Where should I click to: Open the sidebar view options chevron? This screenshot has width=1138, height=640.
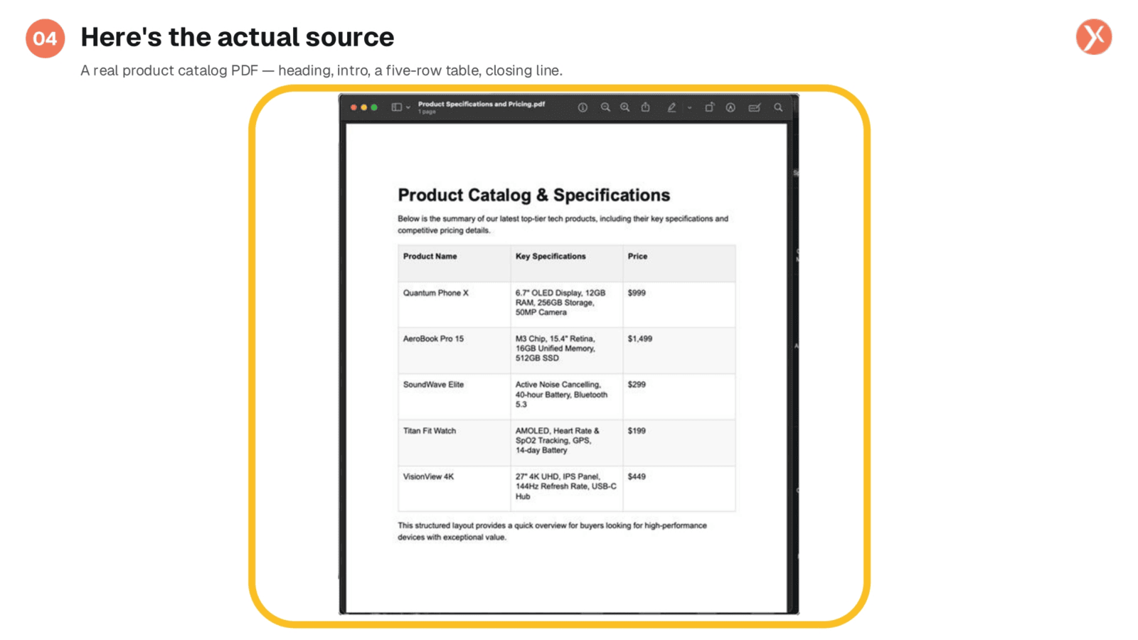click(x=408, y=108)
